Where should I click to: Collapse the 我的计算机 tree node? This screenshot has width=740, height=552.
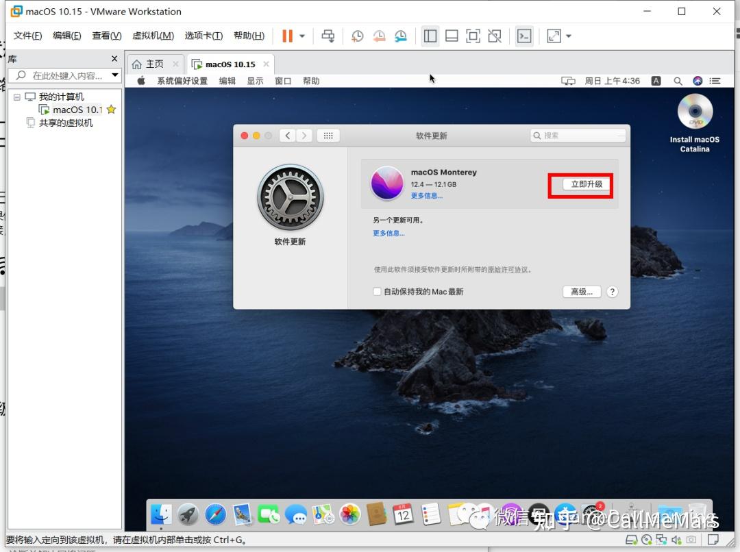point(17,97)
